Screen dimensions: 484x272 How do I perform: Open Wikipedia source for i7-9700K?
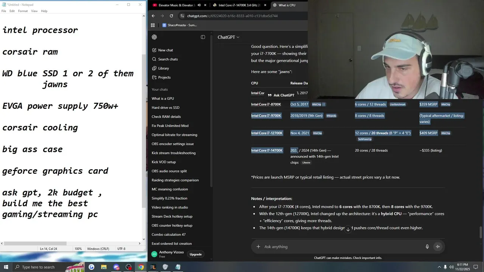tap(331, 116)
